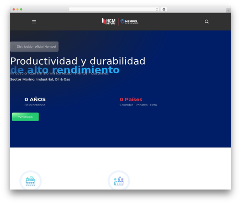Click the HCM Pinturas logo
This screenshot has height=204, width=241.
pyautogui.click(x=108, y=21)
